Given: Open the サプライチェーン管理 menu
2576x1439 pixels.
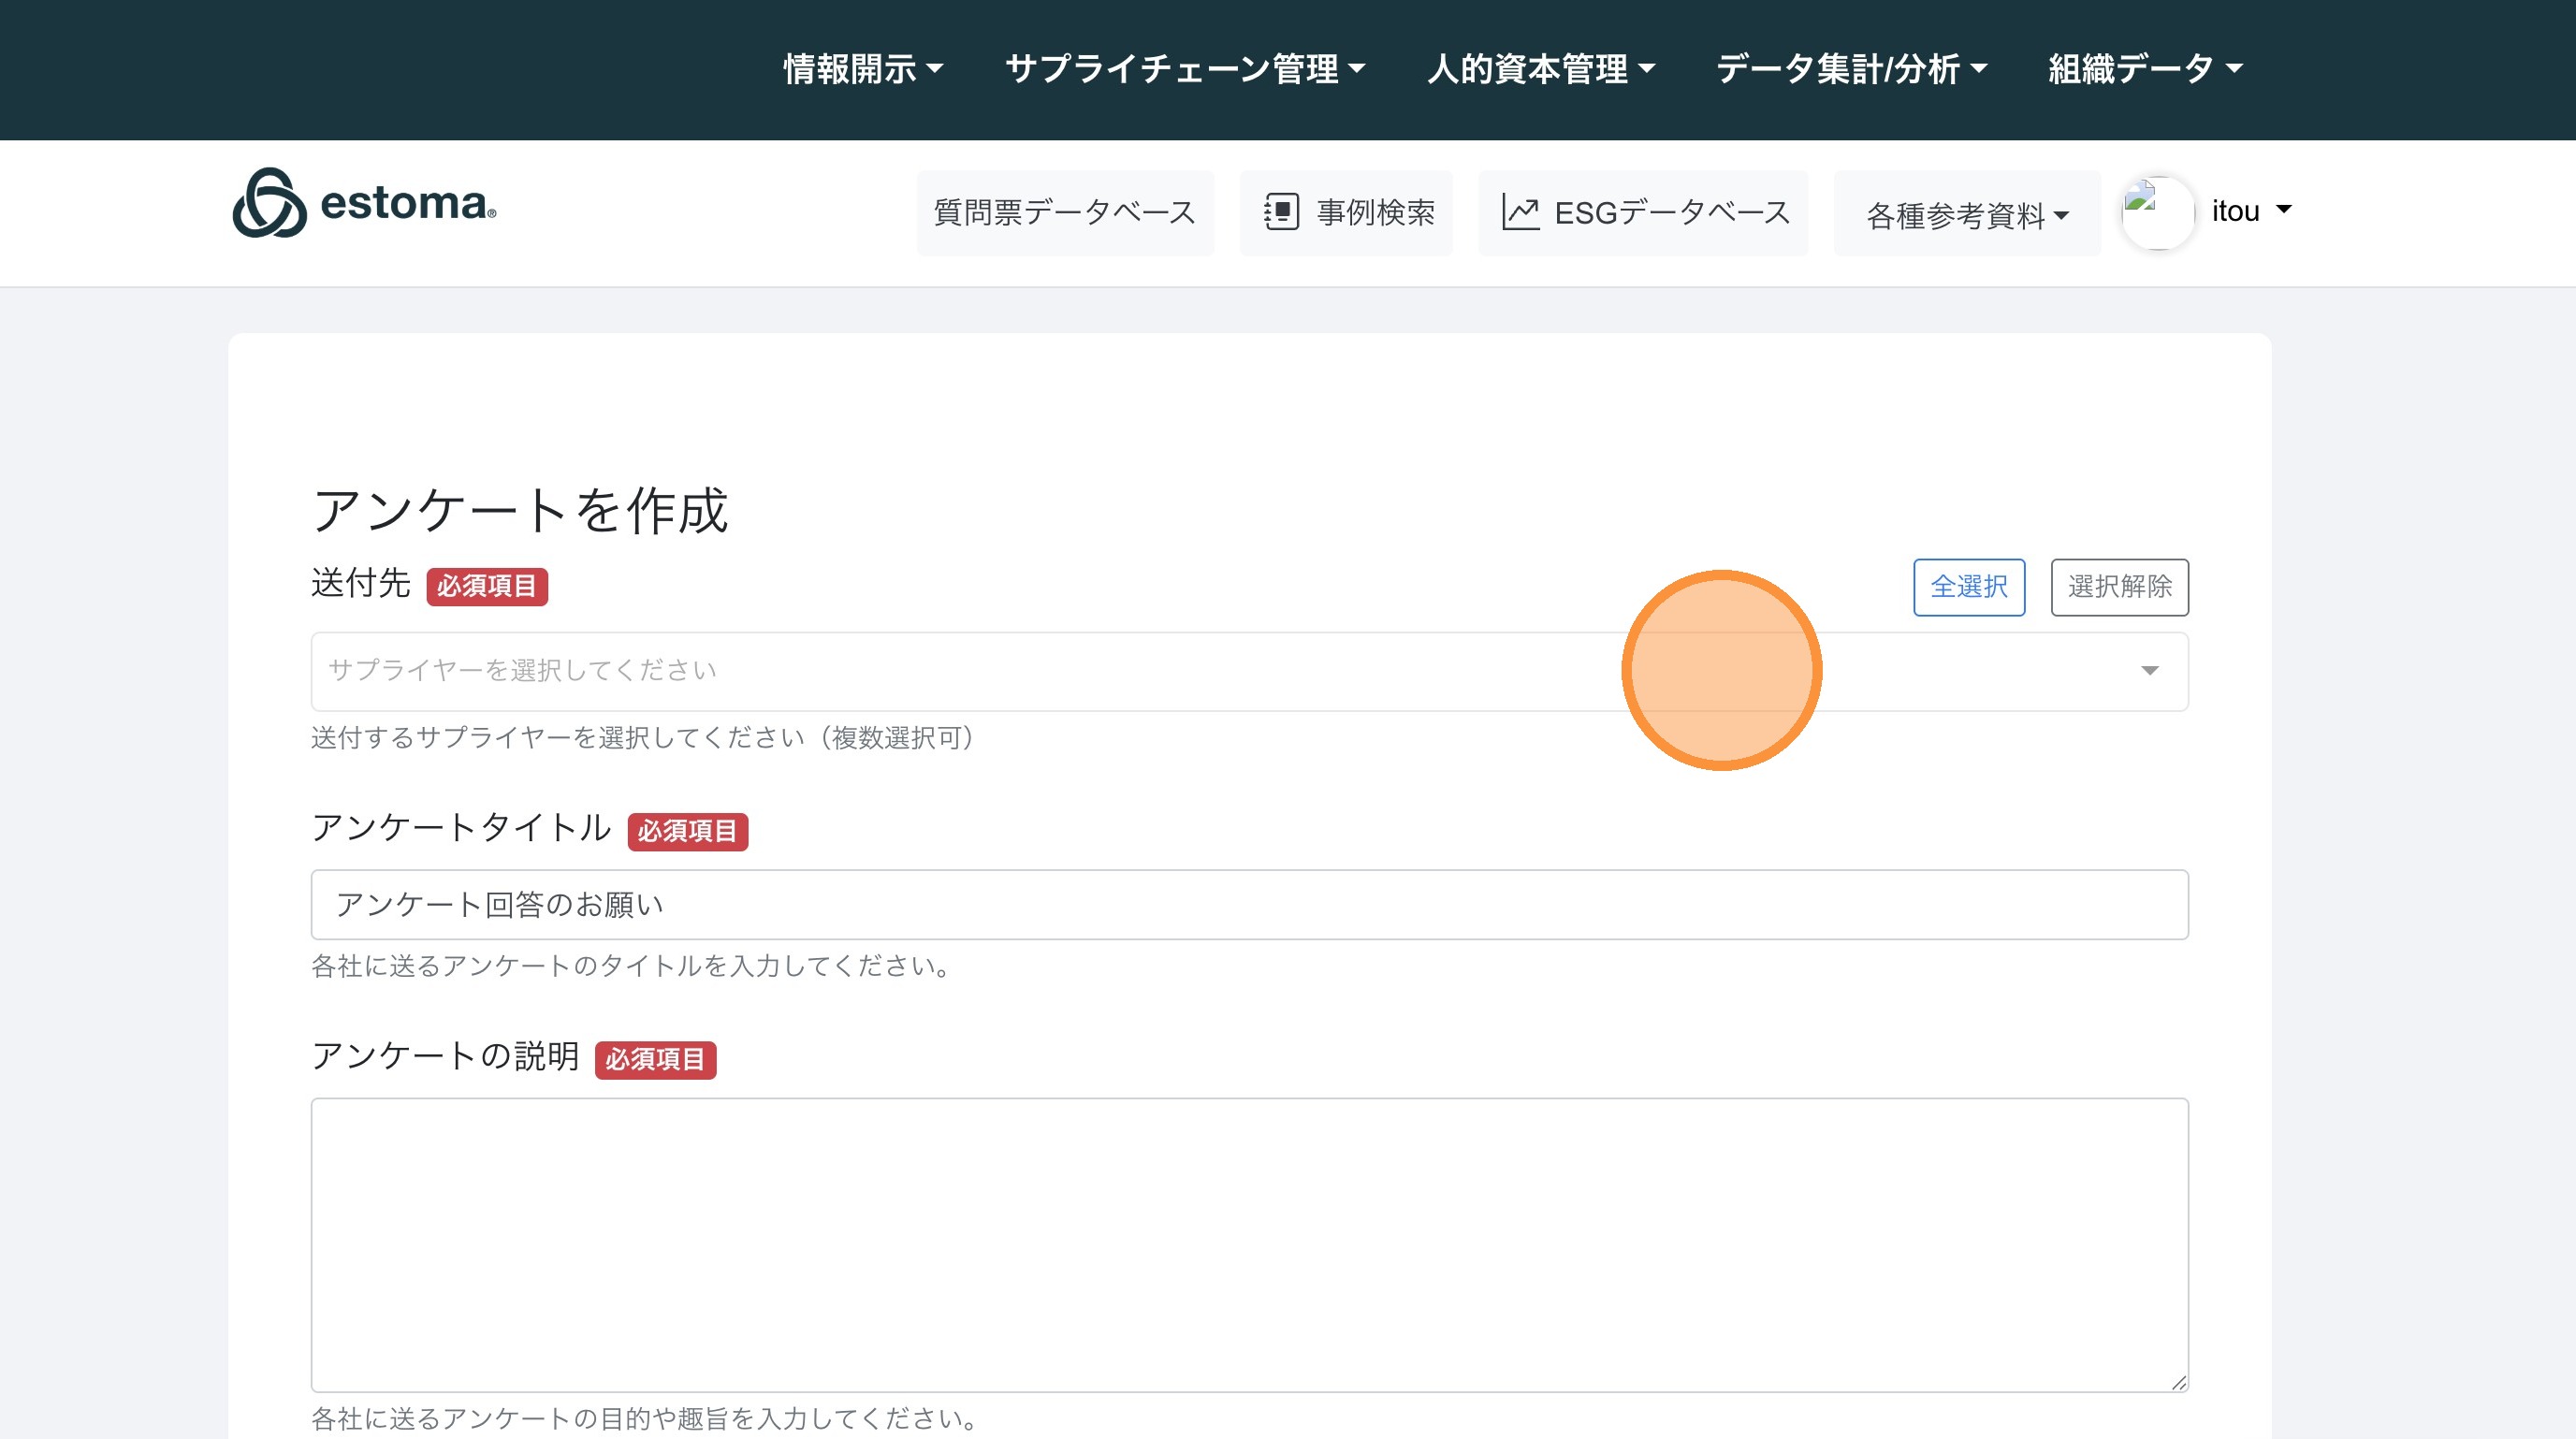Looking at the screenshot, I should pos(1184,69).
